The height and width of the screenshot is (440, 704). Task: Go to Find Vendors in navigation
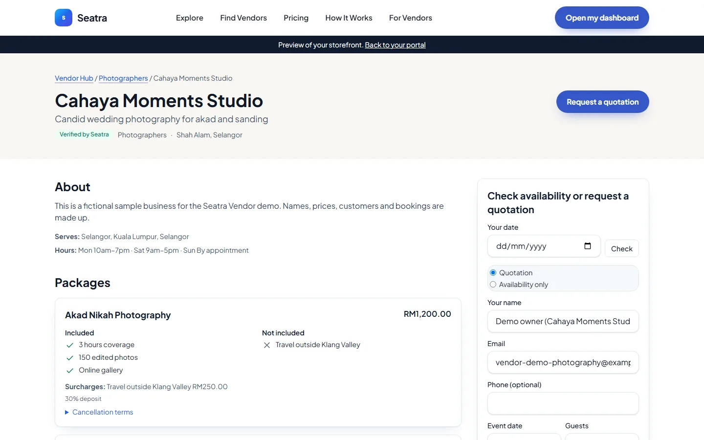243,18
